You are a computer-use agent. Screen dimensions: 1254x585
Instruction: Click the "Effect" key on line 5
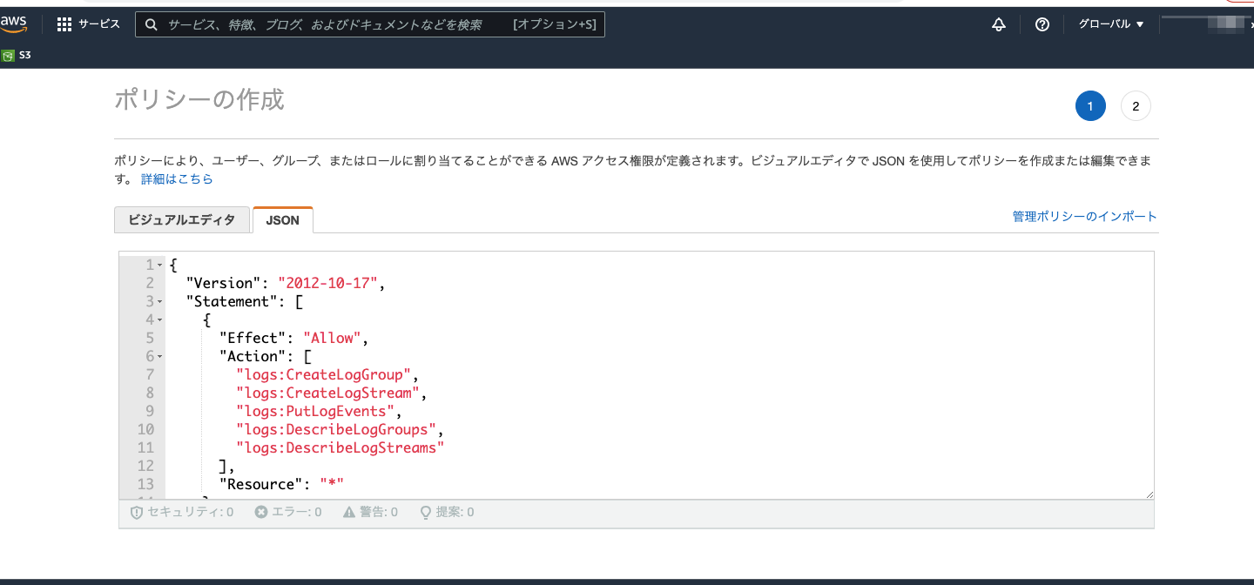pyautogui.click(x=253, y=338)
